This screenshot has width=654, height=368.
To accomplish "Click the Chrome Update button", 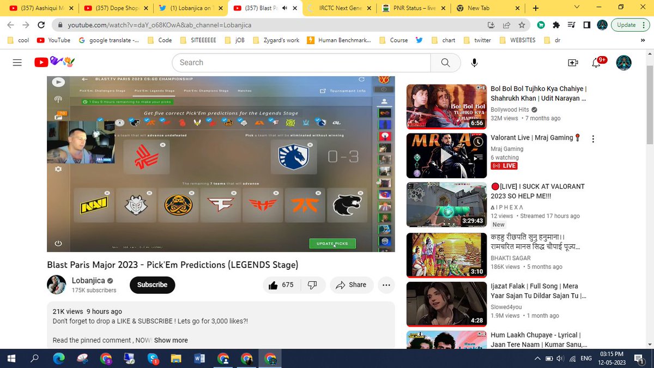I will [x=630, y=25].
